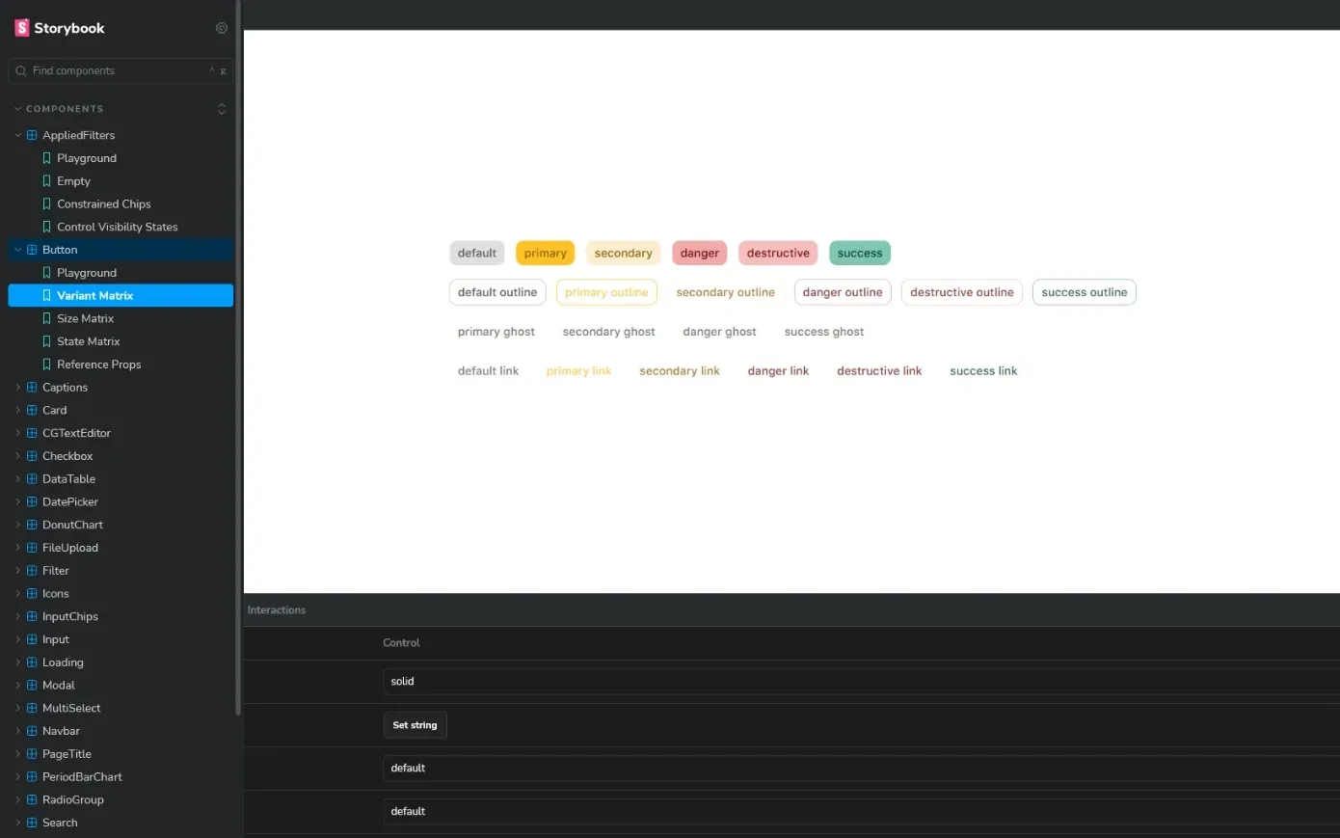Collapse the AppliedFilters tree node
The width and height of the screenshot is (1340, 838).
tap(17, 135)
